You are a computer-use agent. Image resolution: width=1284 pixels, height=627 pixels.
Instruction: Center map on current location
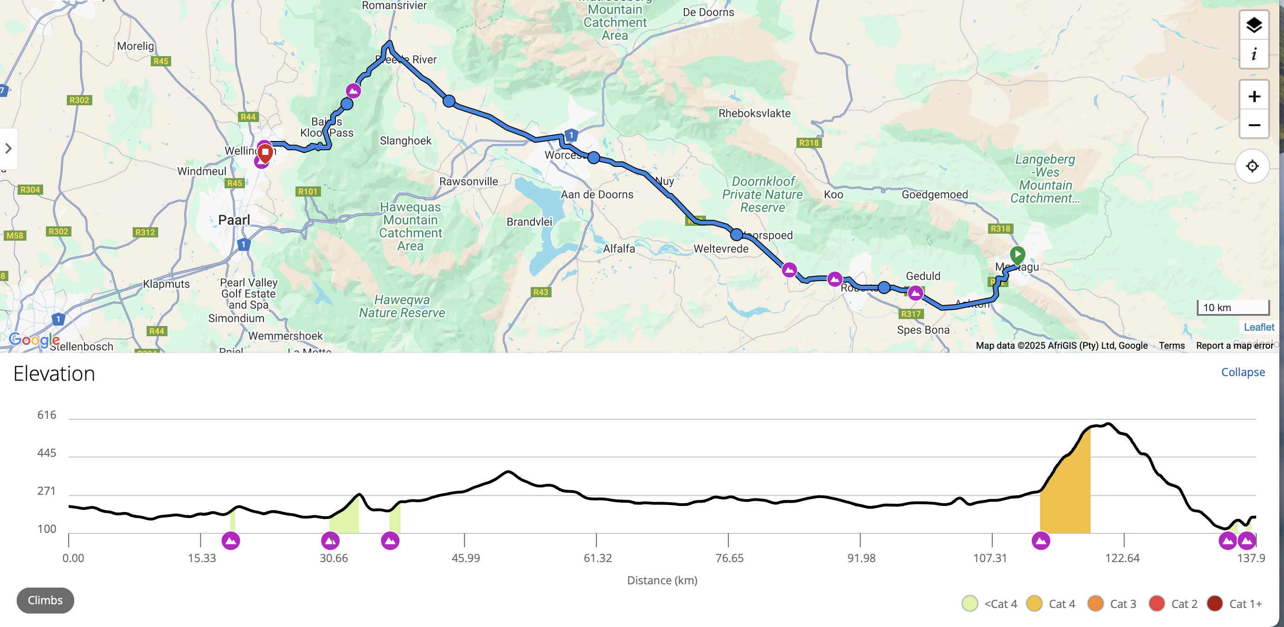[x=1252, y=166]
